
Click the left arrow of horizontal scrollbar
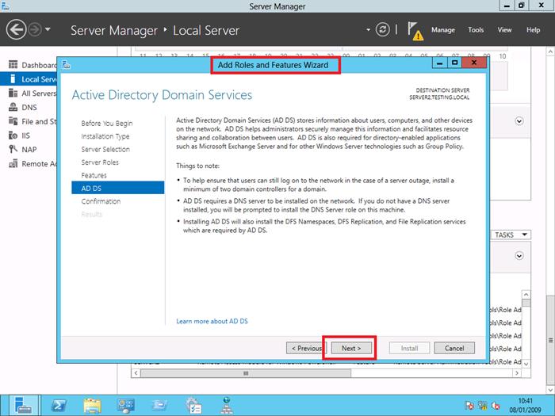(x=136, y=373)
